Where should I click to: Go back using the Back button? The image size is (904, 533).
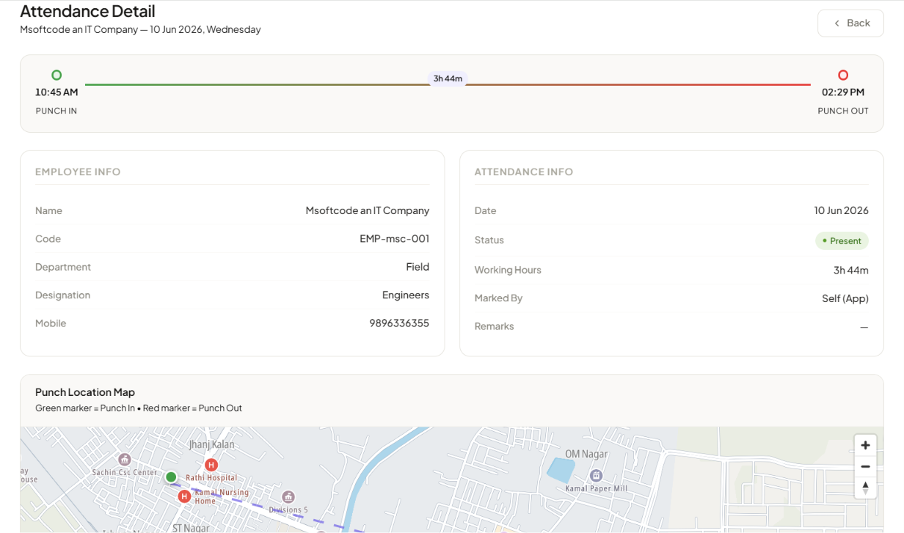[850, 23]
